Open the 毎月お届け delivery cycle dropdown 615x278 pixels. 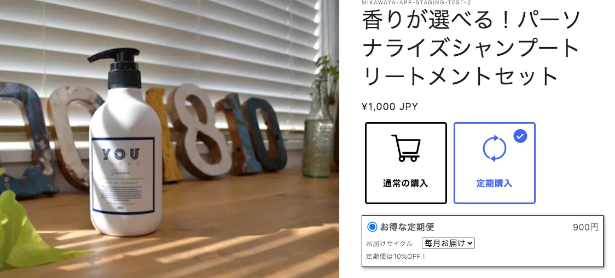point(448,243)
